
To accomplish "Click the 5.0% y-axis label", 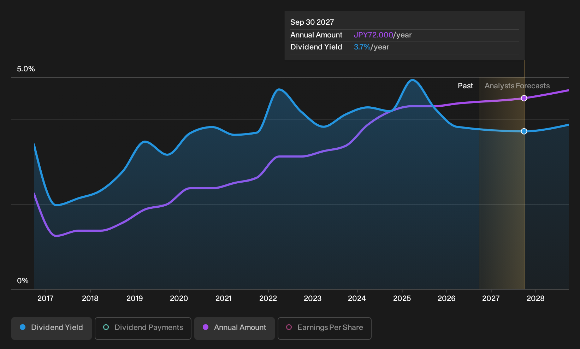I will (26, 69).
